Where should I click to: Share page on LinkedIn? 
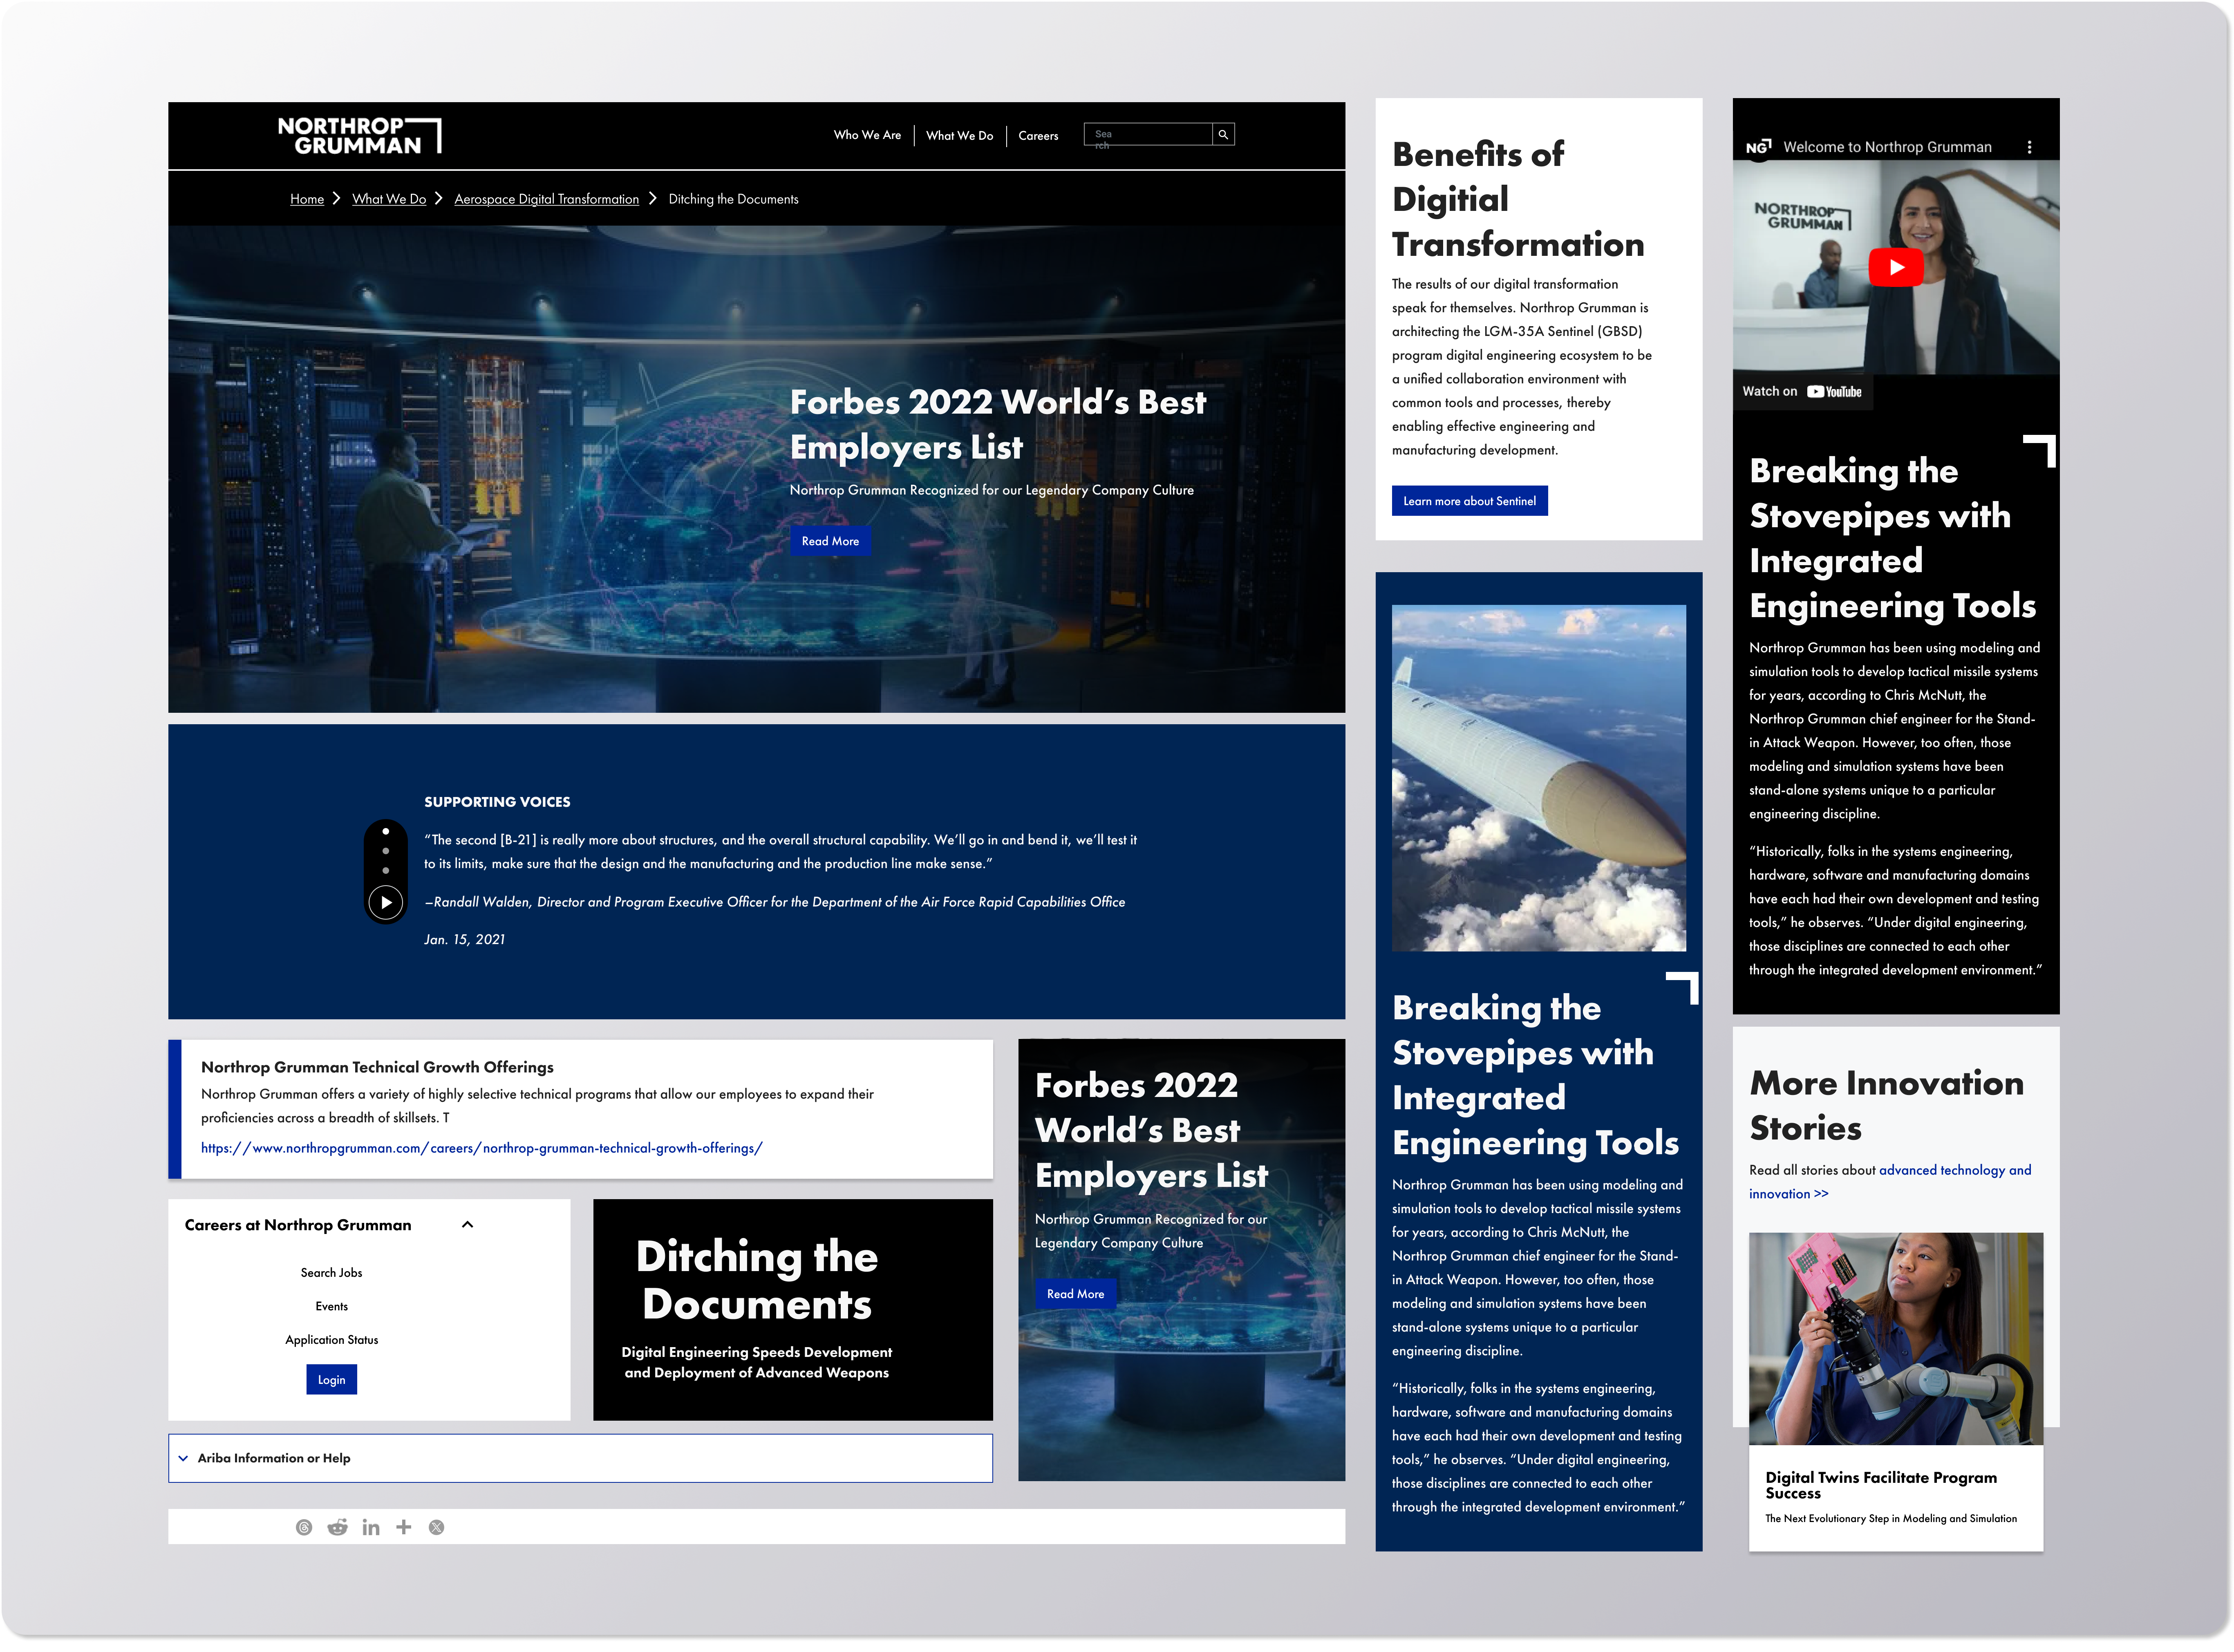(x=371, y=1527)
